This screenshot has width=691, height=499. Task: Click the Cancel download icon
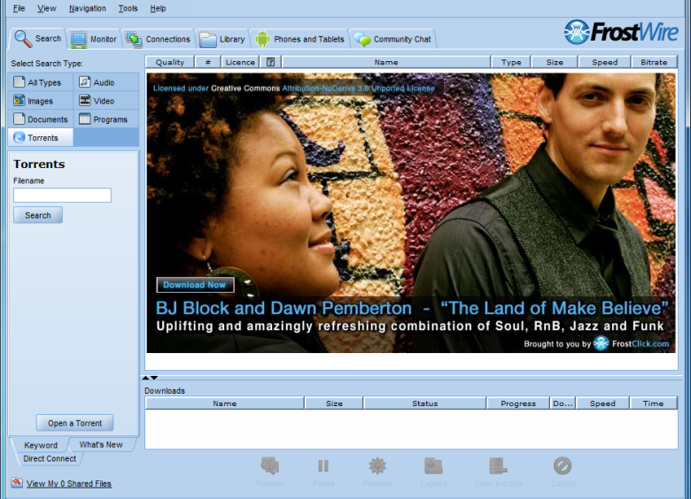pos(563,466)
